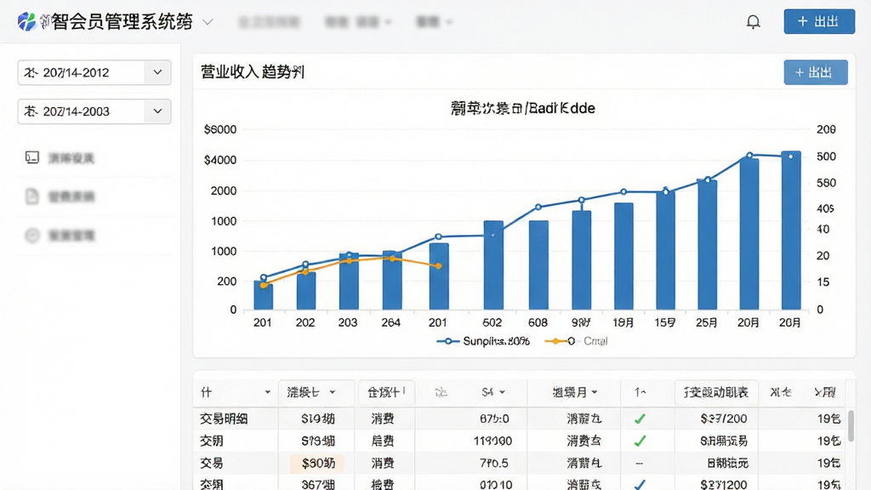Open the middle blurred top-bar menu with arrow
The width and height of the screenshot is (871, 490).
[358, 21]
